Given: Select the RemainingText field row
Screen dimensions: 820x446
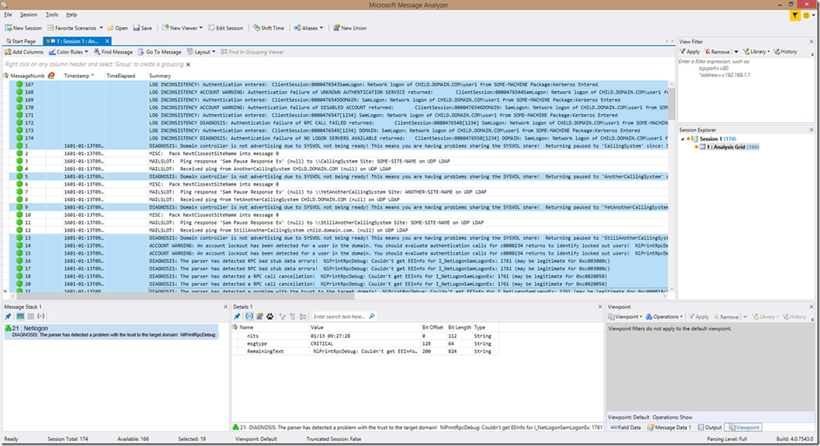Looking at the screenshot, I should point(365,352).
